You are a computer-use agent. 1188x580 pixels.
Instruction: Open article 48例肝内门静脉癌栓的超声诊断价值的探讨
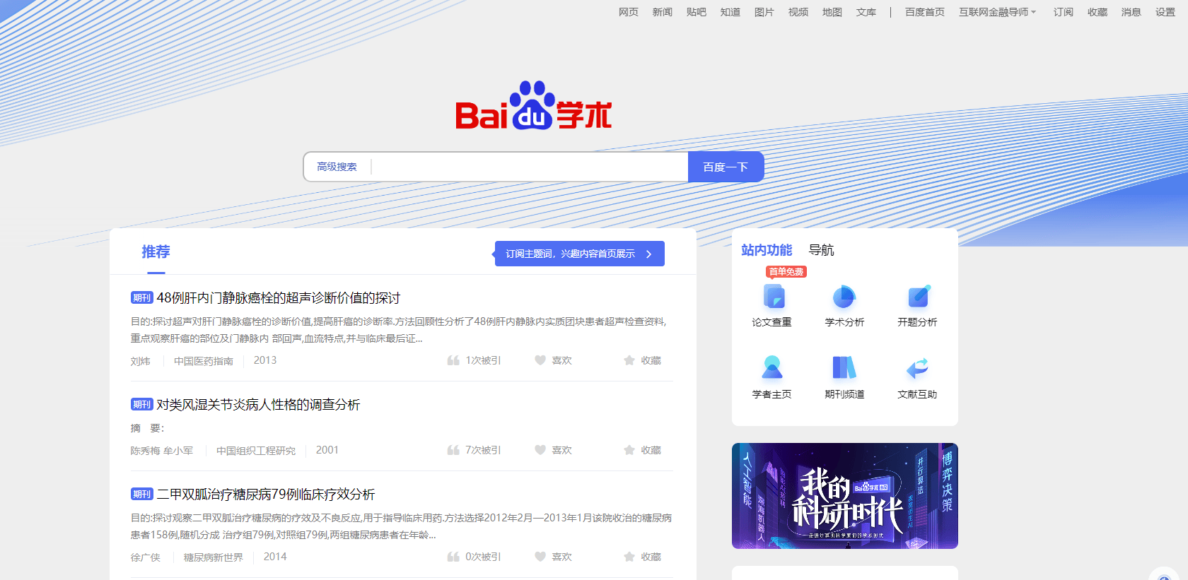pyautogui.click(x=279, y=298)
